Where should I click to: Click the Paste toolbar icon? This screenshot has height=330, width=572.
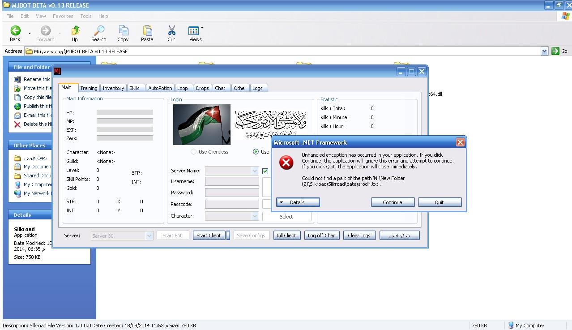pos(147,30)
